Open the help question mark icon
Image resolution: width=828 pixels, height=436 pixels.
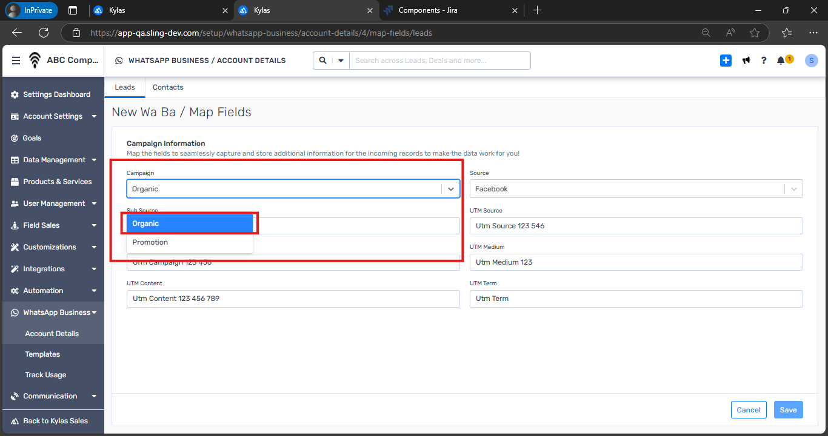pyautogui.click(x=764, y=61)
